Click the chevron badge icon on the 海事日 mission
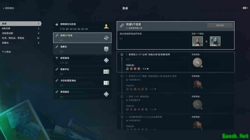Screen dimensions: 250x140 [x=106, y=49]
